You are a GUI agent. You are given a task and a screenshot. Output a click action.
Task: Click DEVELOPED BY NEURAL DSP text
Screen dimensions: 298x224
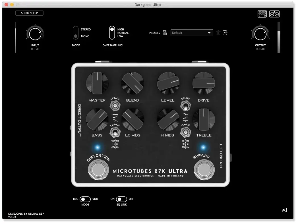(x=26, y=213)
